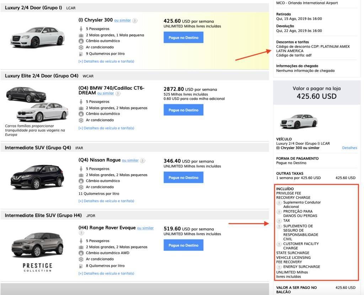Expand BMW 740 vehicle and rate details
Screen dimensions: 364x295
(106, 128)
